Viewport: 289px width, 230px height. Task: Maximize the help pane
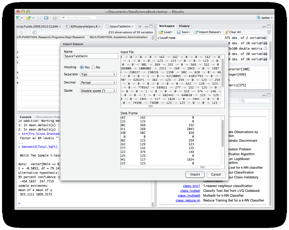click(269, 95)
